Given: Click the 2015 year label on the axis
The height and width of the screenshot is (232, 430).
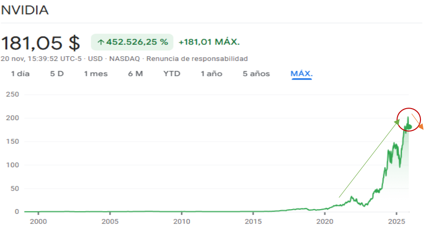Looking at the screenshot, I should tap(253, 222).
